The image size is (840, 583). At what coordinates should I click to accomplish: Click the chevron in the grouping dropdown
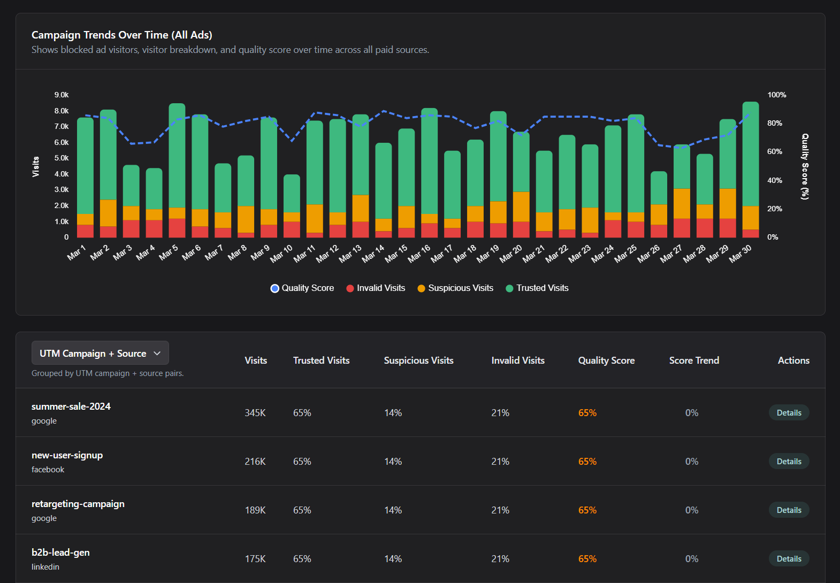157,354
